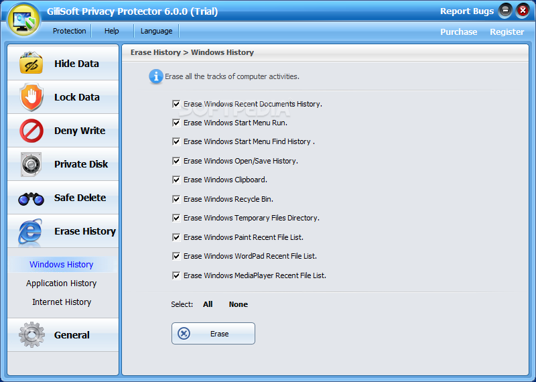
Task: Disable Erase Windows Recycle Bin option
Action: [x=176, y=199]
